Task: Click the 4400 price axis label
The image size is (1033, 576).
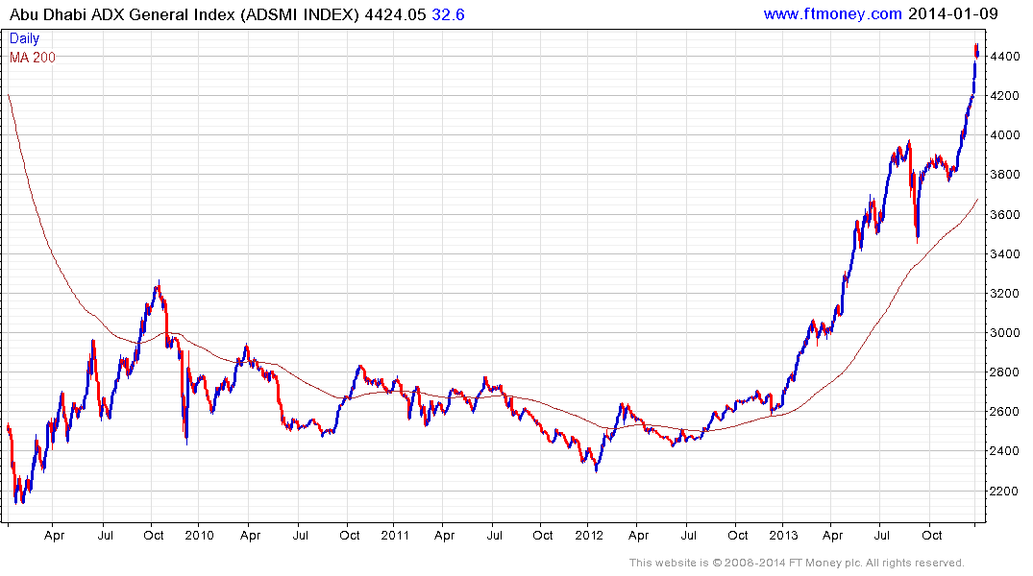Action: [1003, 58]
